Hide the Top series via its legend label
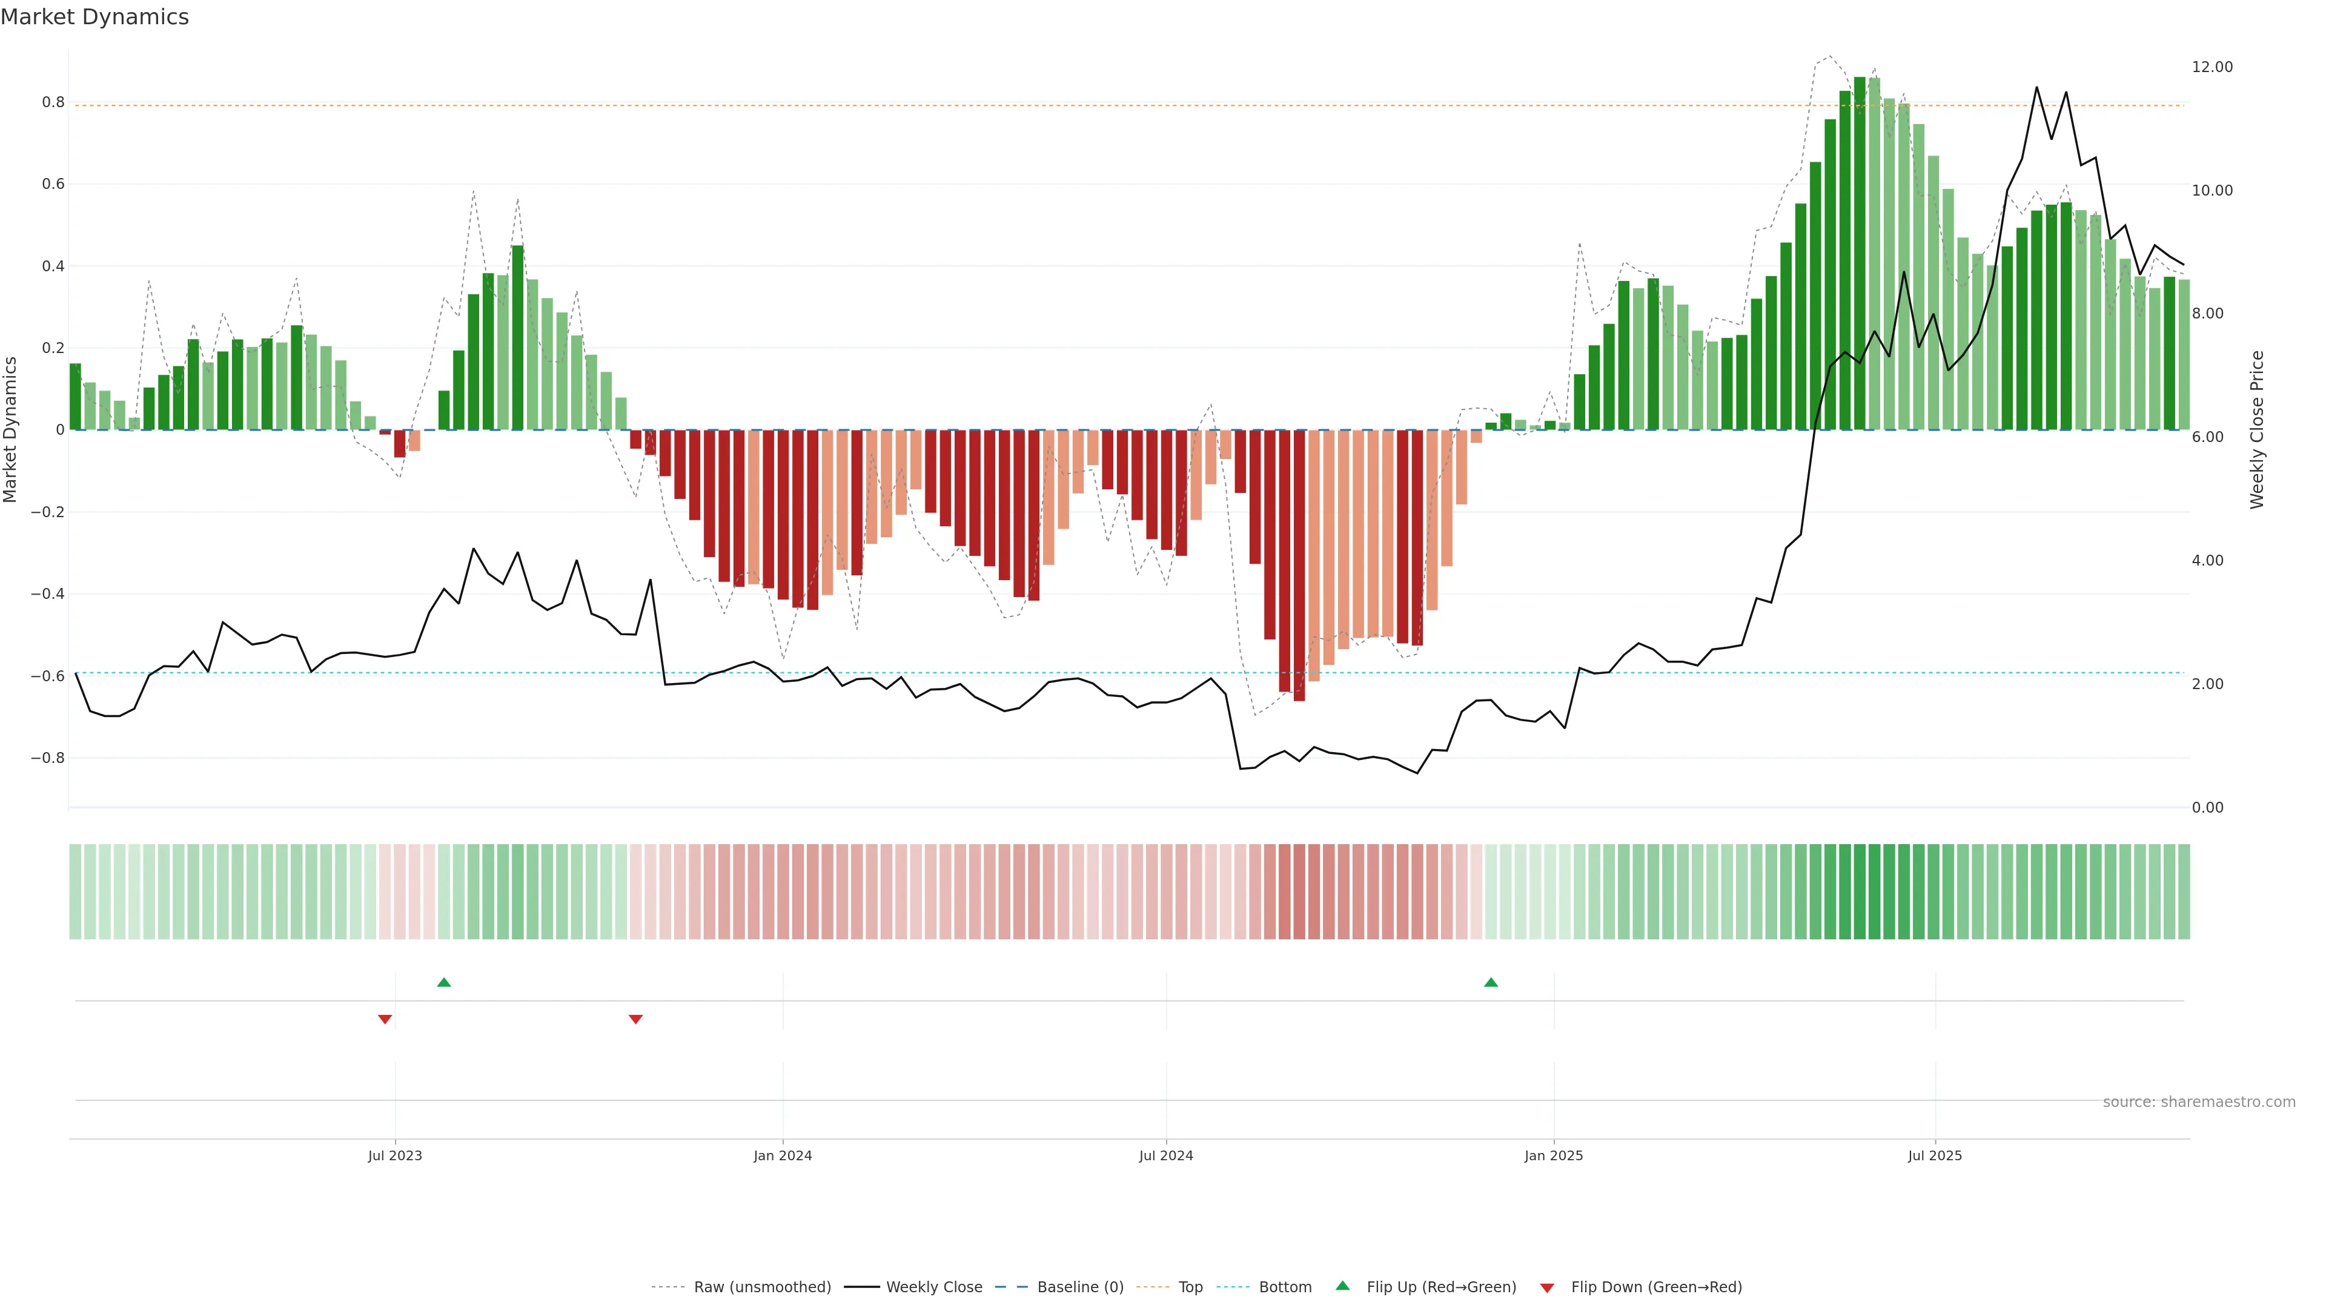The width and height of the screenshot is (2326, 1308). (1190, 1287)
